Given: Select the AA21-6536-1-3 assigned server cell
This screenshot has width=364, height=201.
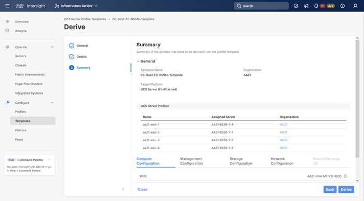Looking at the screenshot, I should (x=222, y=148).
